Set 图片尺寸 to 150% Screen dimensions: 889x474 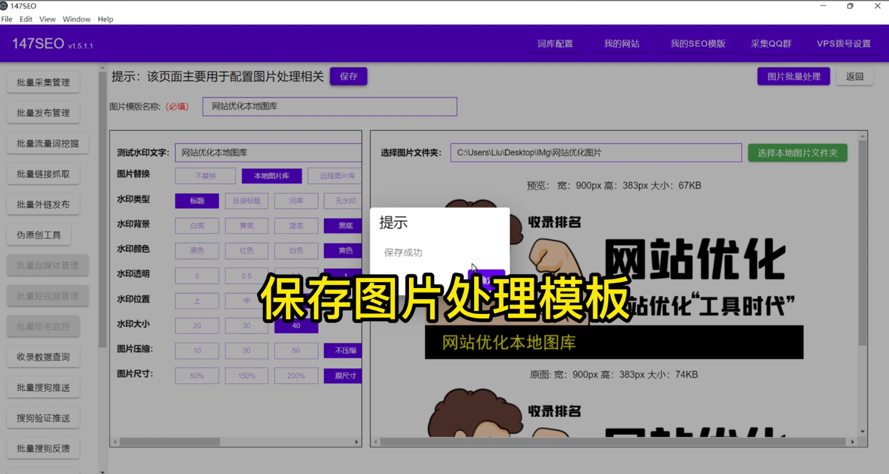[x=247, y=376]
